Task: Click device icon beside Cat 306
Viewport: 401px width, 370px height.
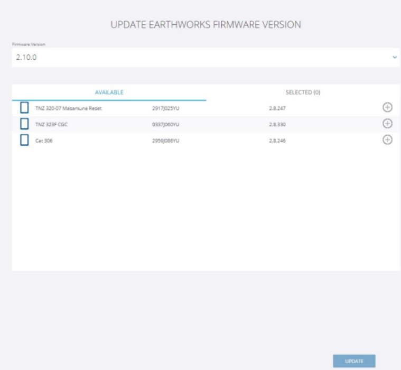Action: (x=24, y=141)
